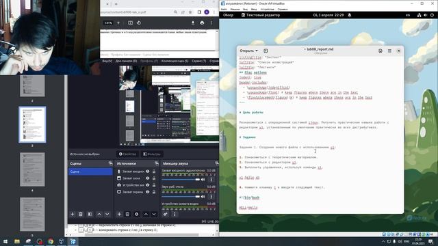Lock the display capture source
438x246 pixels.
[154, 192]
